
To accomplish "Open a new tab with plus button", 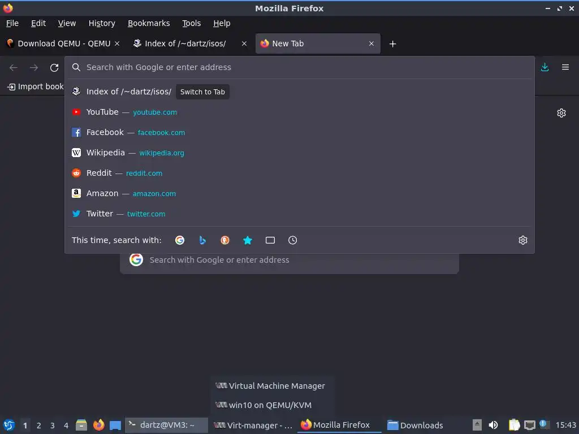I will tap(392, 44).
